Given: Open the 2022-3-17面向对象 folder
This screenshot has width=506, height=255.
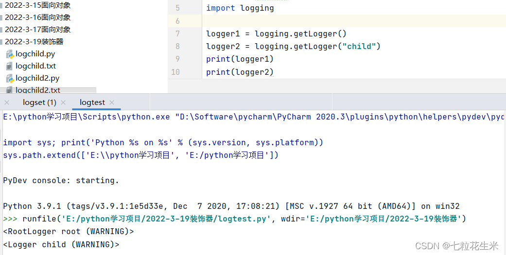Looking at the screenshot, I should (37, 29).
